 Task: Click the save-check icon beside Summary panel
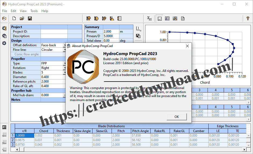pyautogui.click(x=138, y=36)
